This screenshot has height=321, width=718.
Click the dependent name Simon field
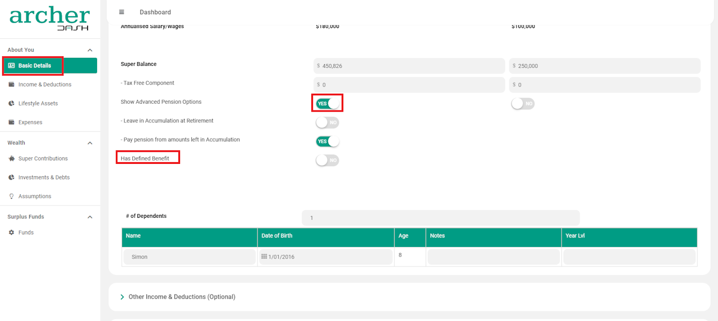pos(190,257)
